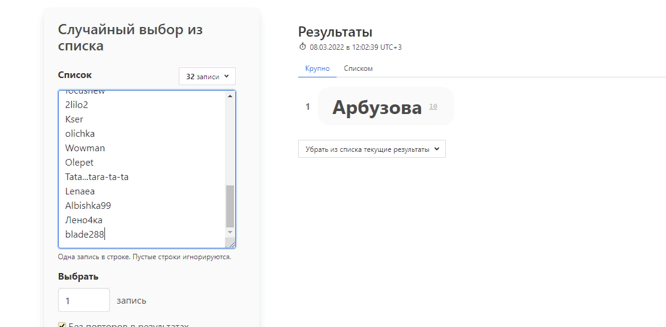Click the scroll-down arrow in the list
Screen dimensions: 666x327
(x=230, y=232)
